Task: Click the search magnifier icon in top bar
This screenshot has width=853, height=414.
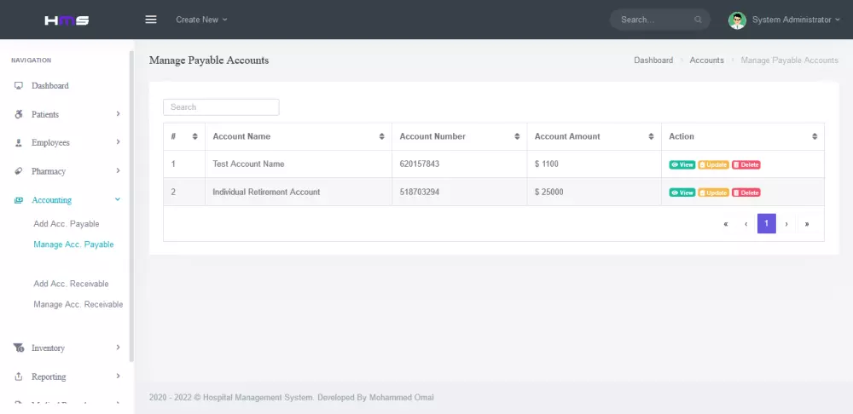Action: (x=699, y=20)
